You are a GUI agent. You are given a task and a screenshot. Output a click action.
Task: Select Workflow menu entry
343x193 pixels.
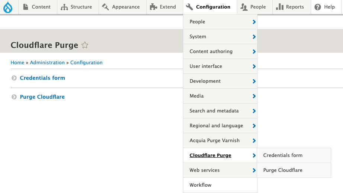pos(220,185)
